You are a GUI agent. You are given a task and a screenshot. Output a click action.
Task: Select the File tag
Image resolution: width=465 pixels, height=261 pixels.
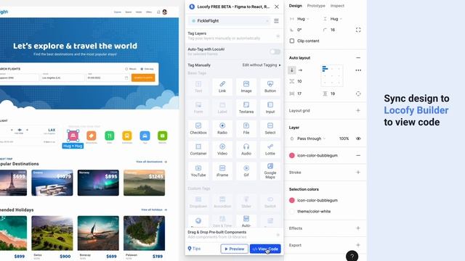(246, 129)
